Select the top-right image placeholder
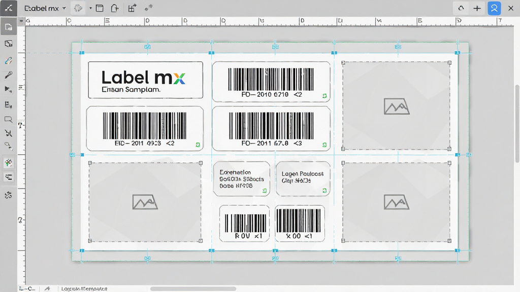 [396, 106]
